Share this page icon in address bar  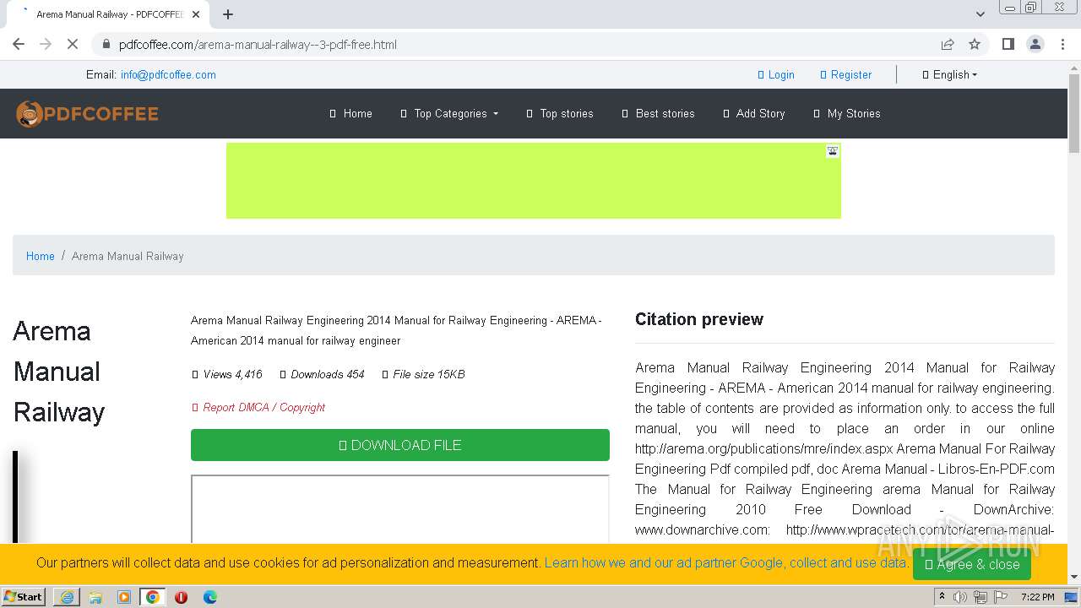(x=948, y=44)
